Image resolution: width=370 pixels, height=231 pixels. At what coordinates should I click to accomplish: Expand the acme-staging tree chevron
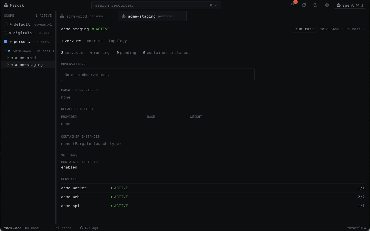[x=8, y=65]
